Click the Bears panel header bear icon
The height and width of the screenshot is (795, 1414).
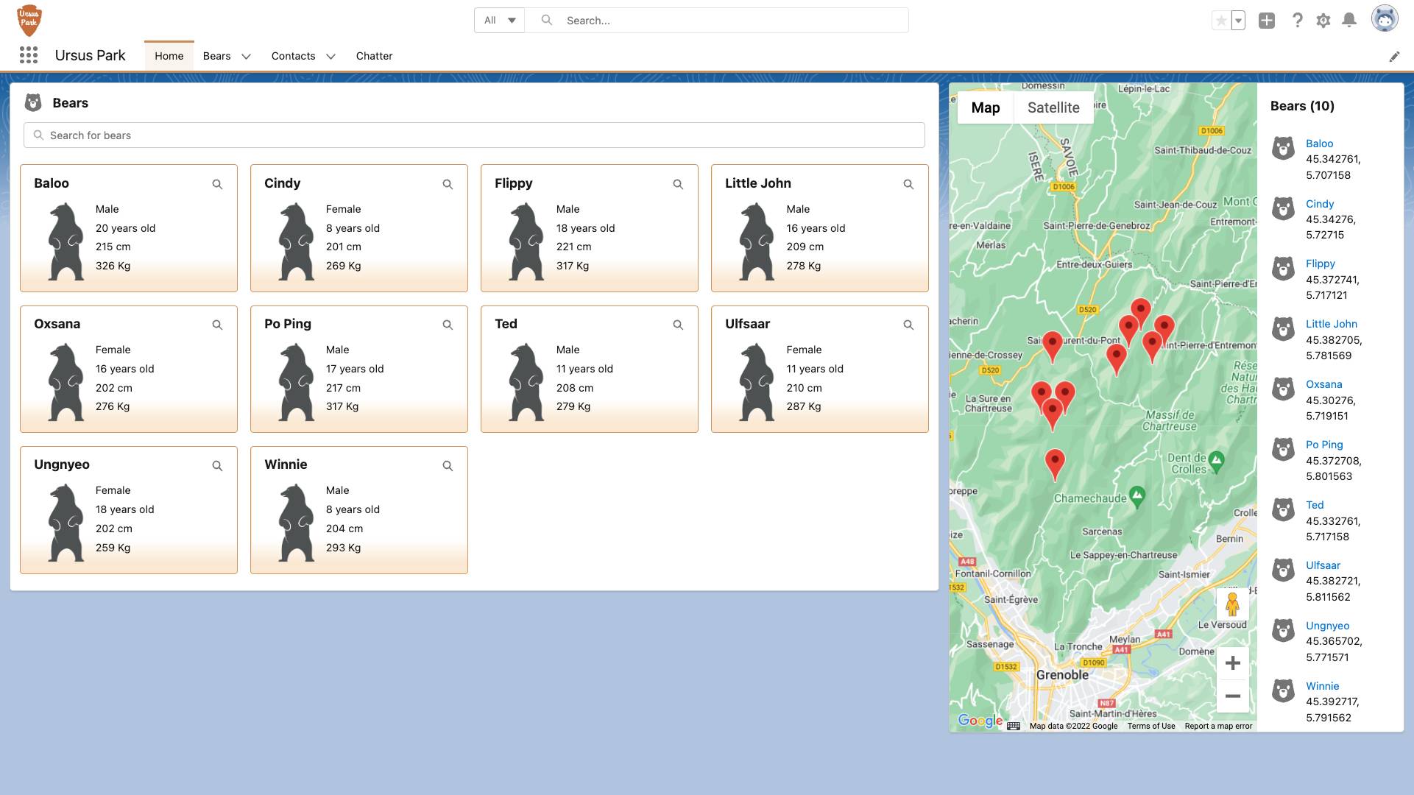(33, 103)
